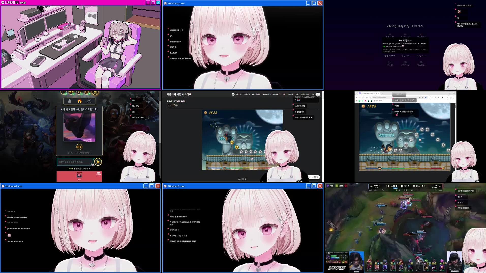View quiz statistics bar chart icon

tap(70, 101)
